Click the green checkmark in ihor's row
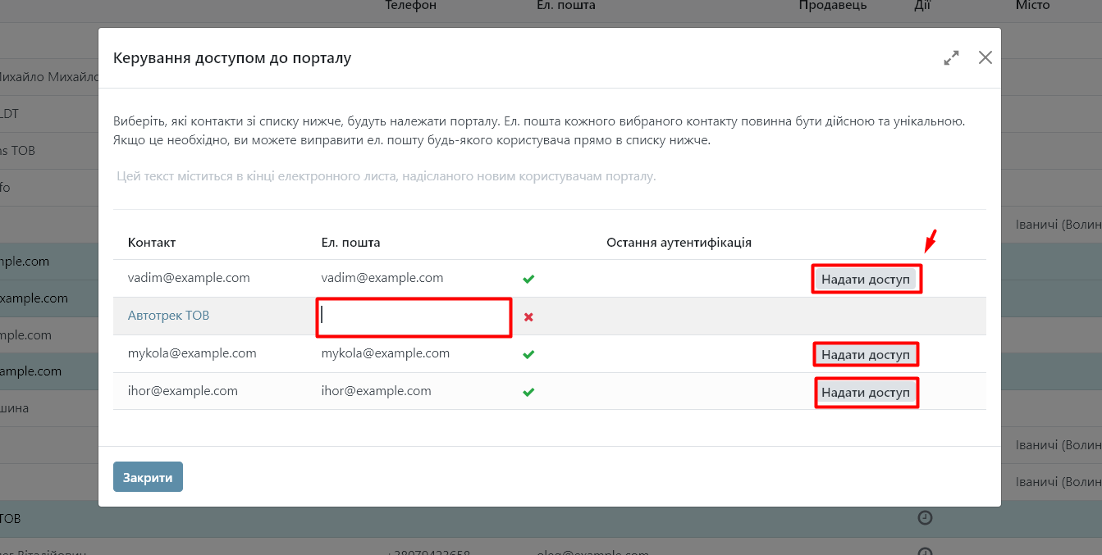Image resolution: width=1102 pixels, height=555 pixels. tap(528, 392)
